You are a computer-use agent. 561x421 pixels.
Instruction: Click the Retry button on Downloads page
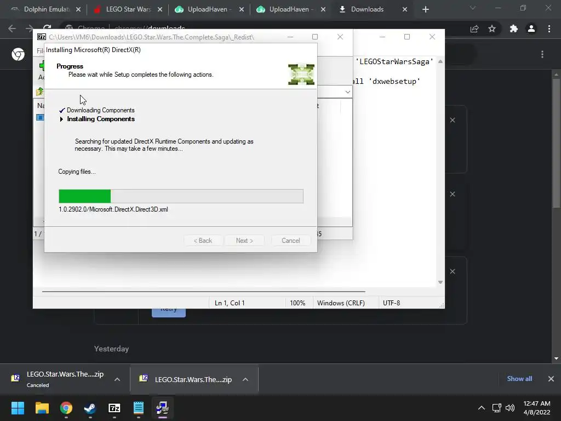[x=169, y=312]
